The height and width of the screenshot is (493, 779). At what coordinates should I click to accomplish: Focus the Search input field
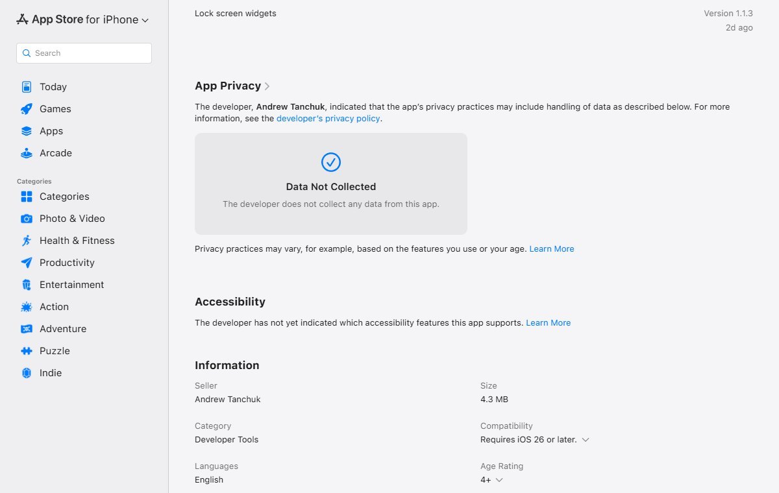pos(84,53)
